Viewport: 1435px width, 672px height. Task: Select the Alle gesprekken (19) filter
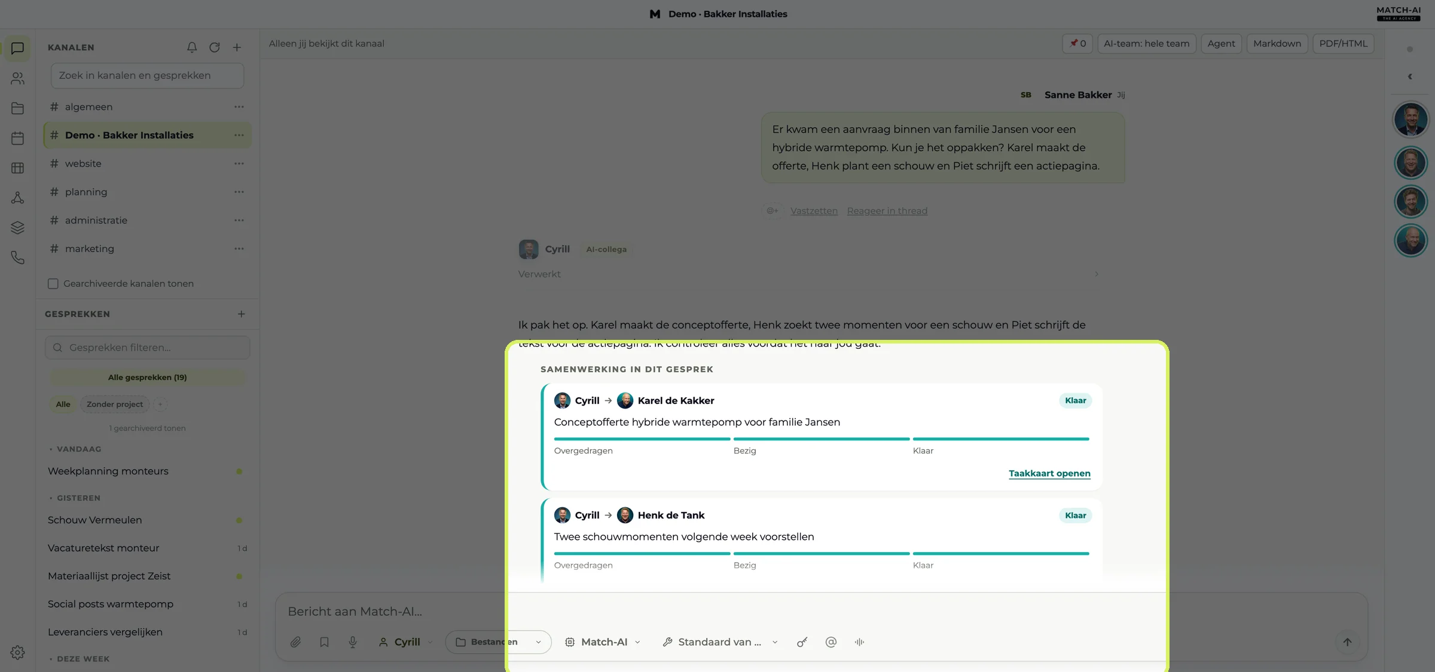coord(148,378)
